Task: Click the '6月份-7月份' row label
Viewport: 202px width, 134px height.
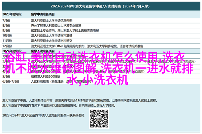Action: pyautogui.click(x=11, y=82)
